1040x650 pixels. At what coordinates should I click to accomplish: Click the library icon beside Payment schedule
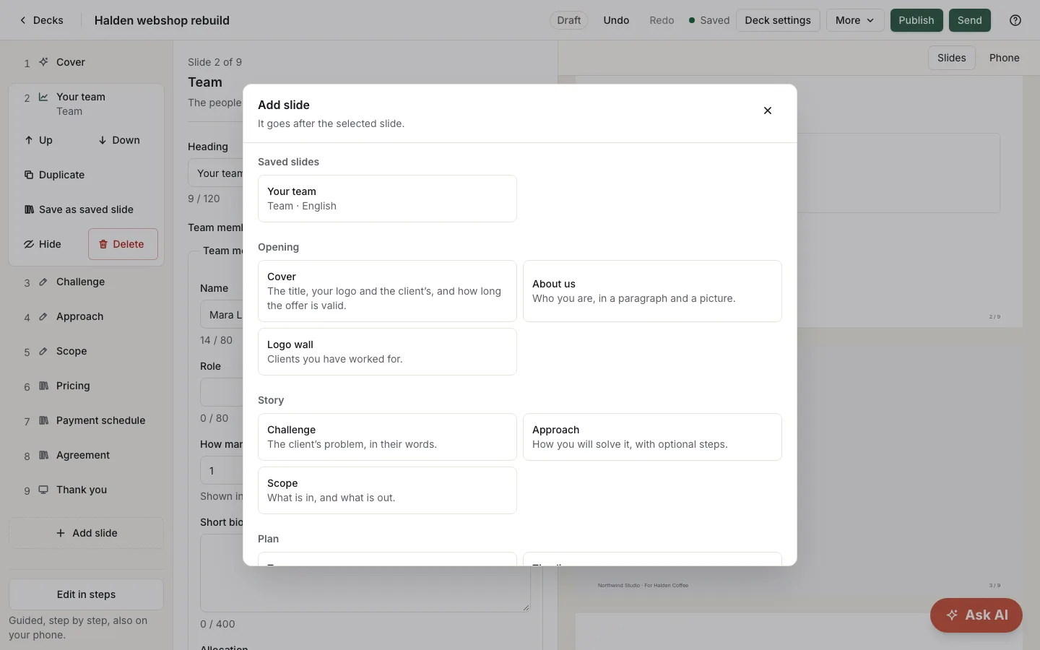pyautogui.click(x=43, y=420)
